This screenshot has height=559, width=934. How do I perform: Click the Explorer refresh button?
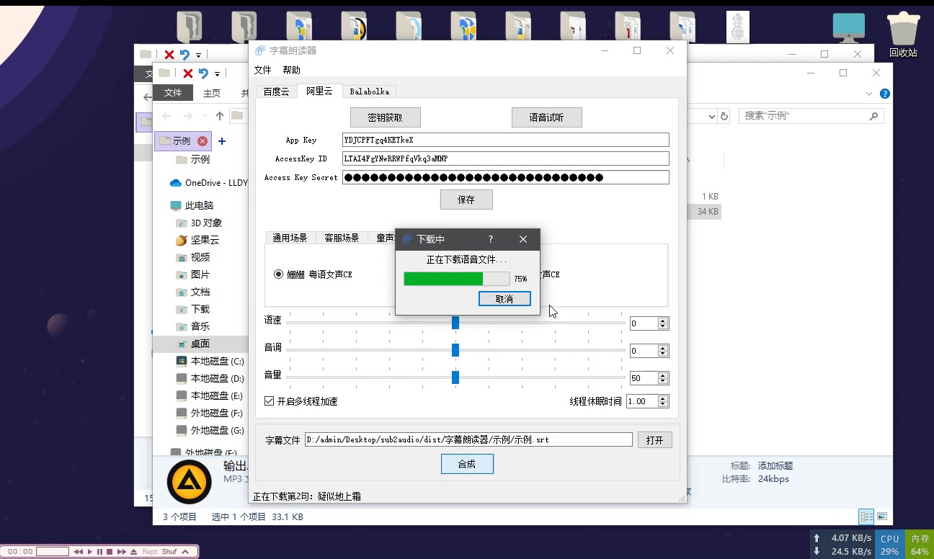[x=724, y=116]
